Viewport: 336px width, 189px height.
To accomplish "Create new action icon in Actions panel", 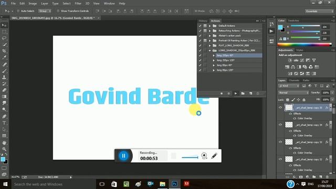I will pos(250,93).
